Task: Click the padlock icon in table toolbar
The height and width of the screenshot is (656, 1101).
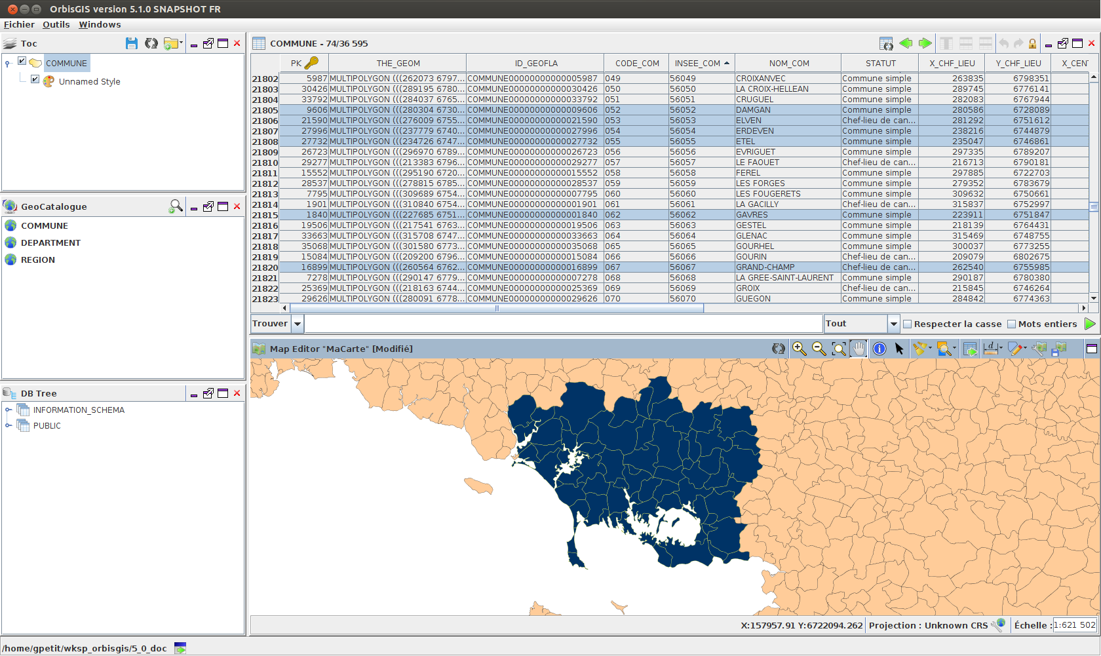Action: (x=1032, y=43)
